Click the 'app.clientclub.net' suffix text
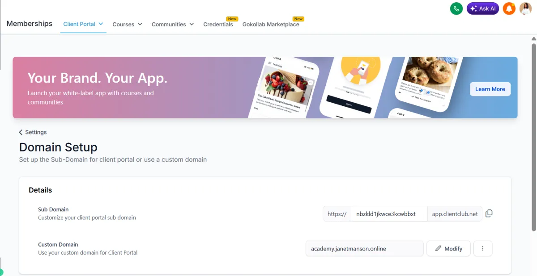The image size is (537, 276). [x=455, y=214]
